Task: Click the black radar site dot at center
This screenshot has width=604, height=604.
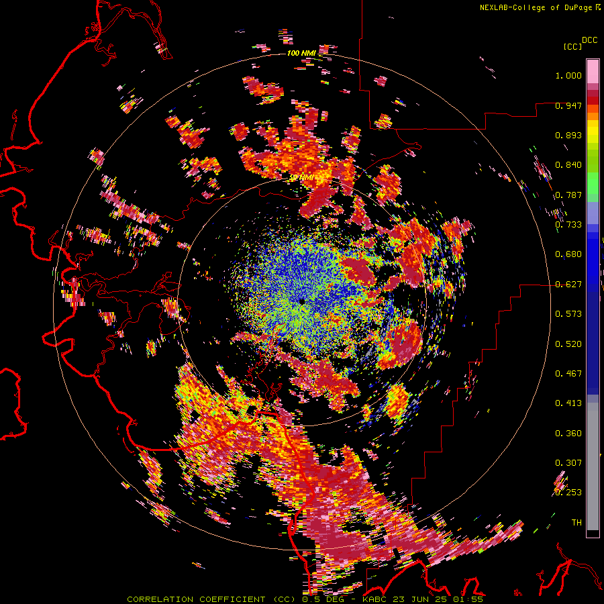Action: (301, 301)
